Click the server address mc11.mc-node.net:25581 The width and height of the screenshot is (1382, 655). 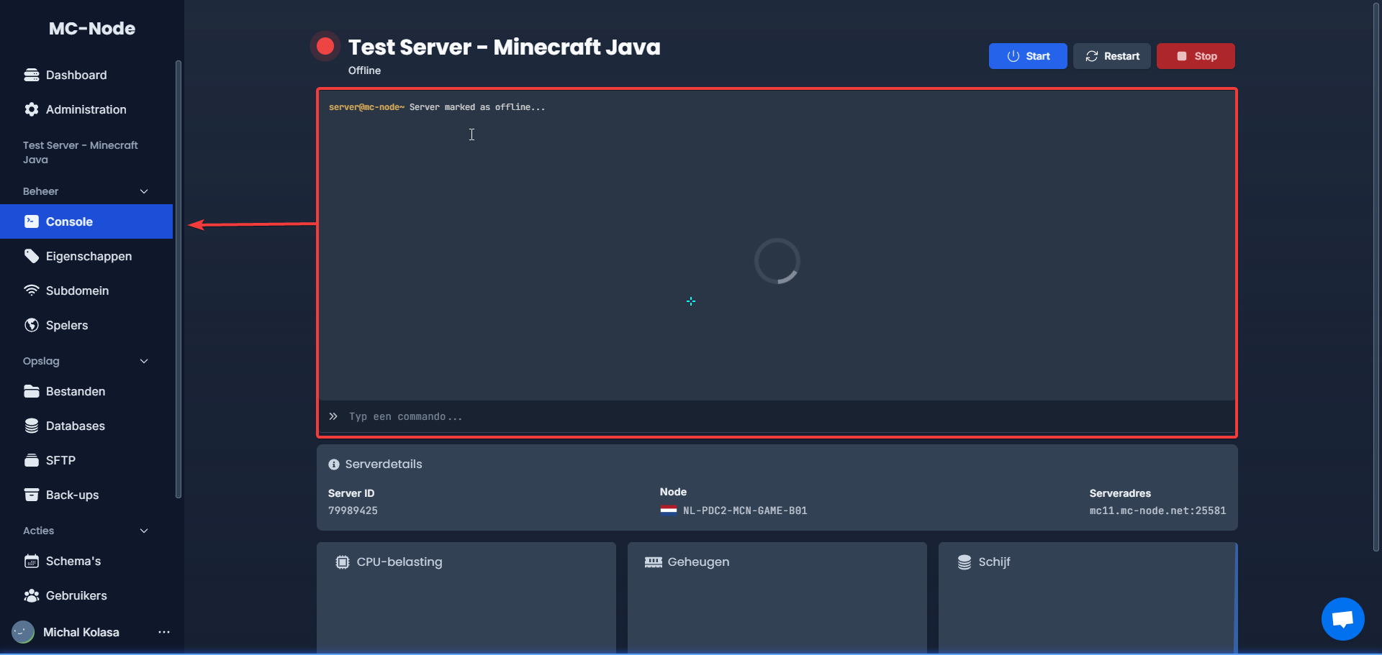1157,510
